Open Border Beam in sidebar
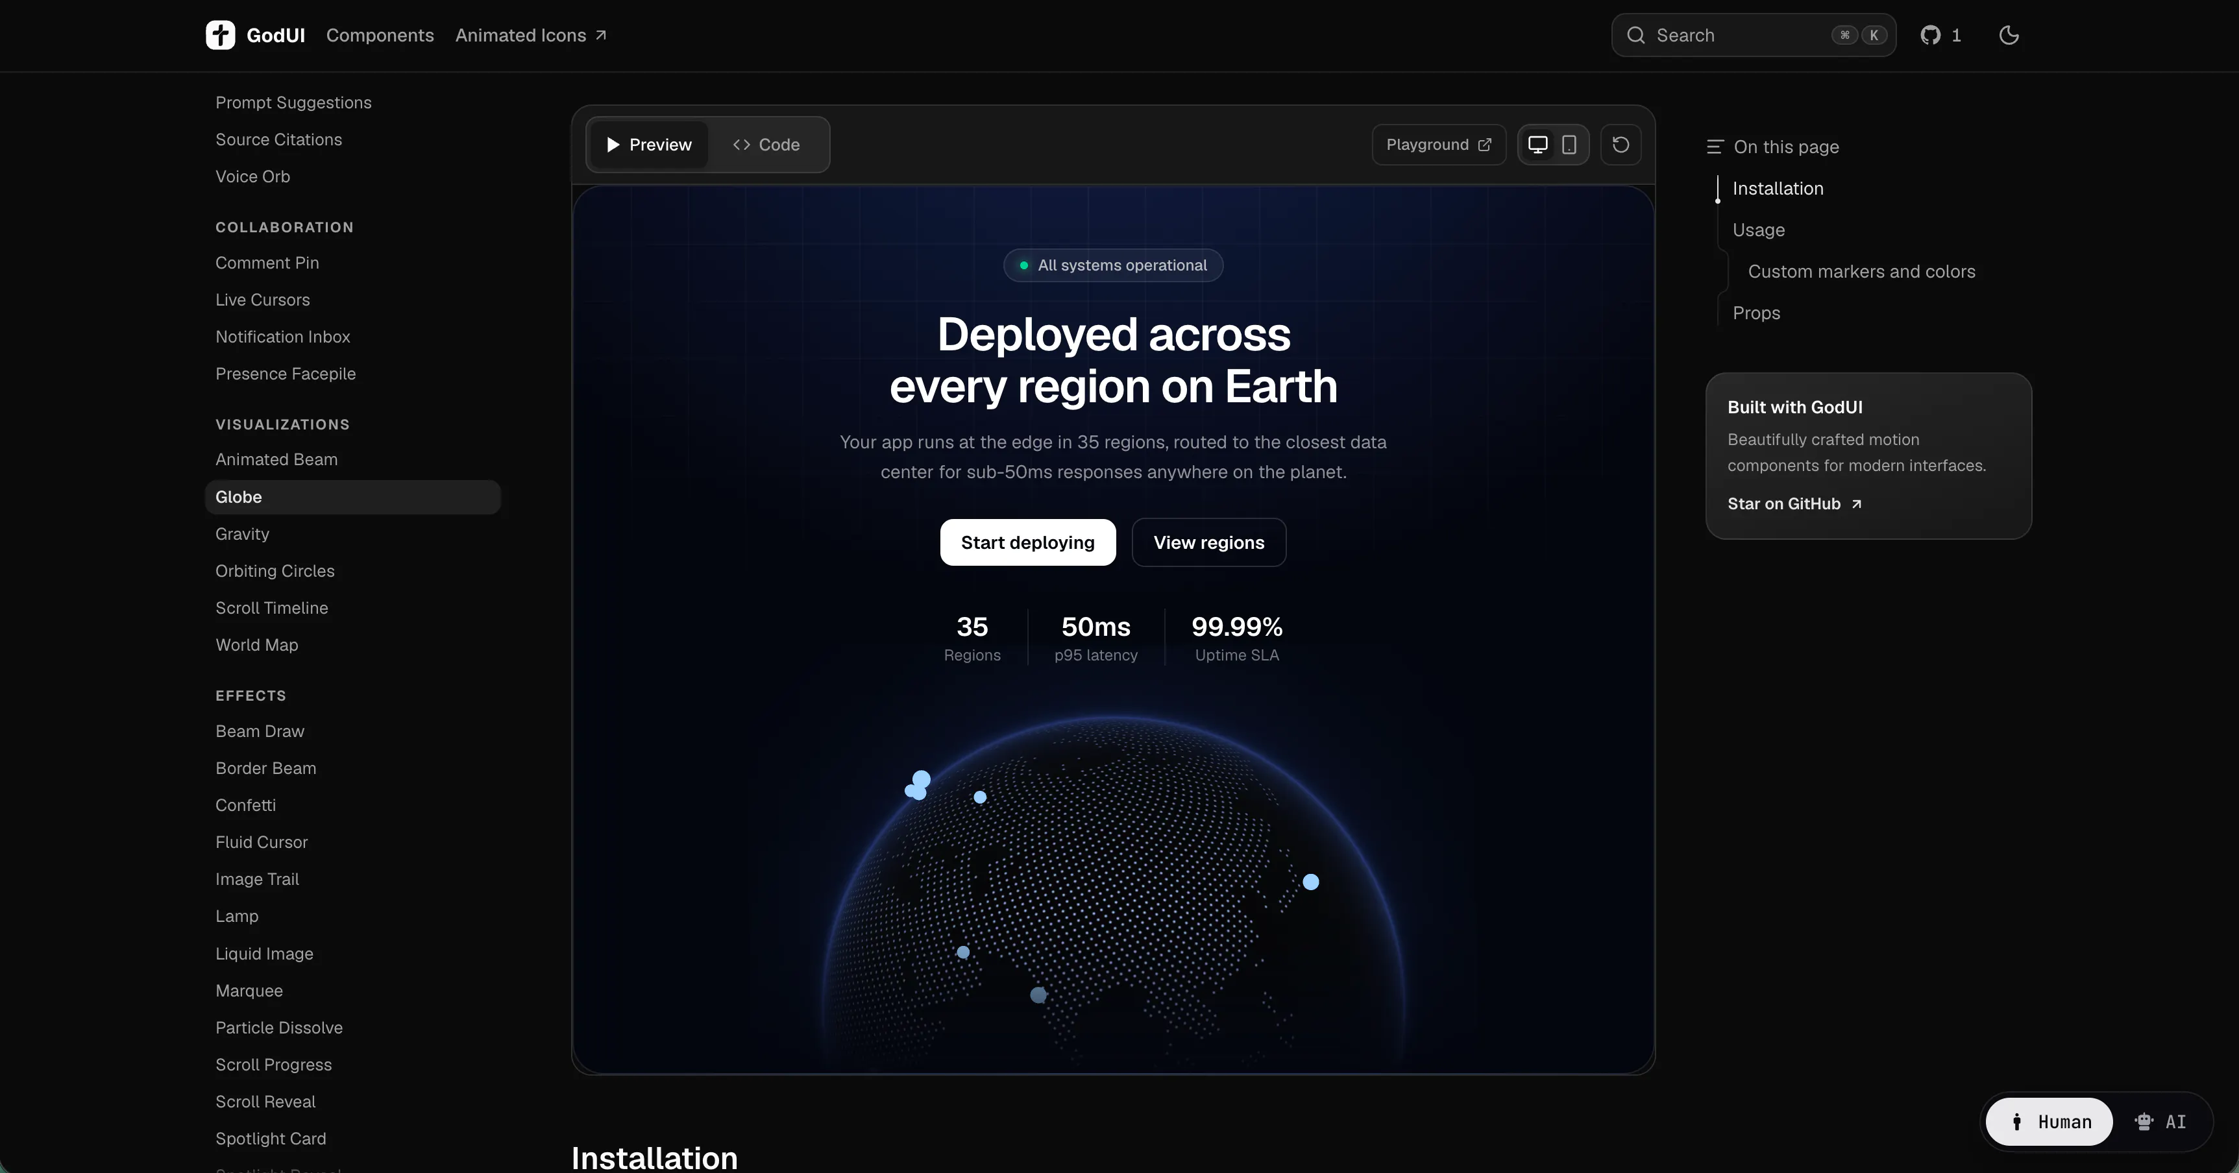 coord(265,768)
